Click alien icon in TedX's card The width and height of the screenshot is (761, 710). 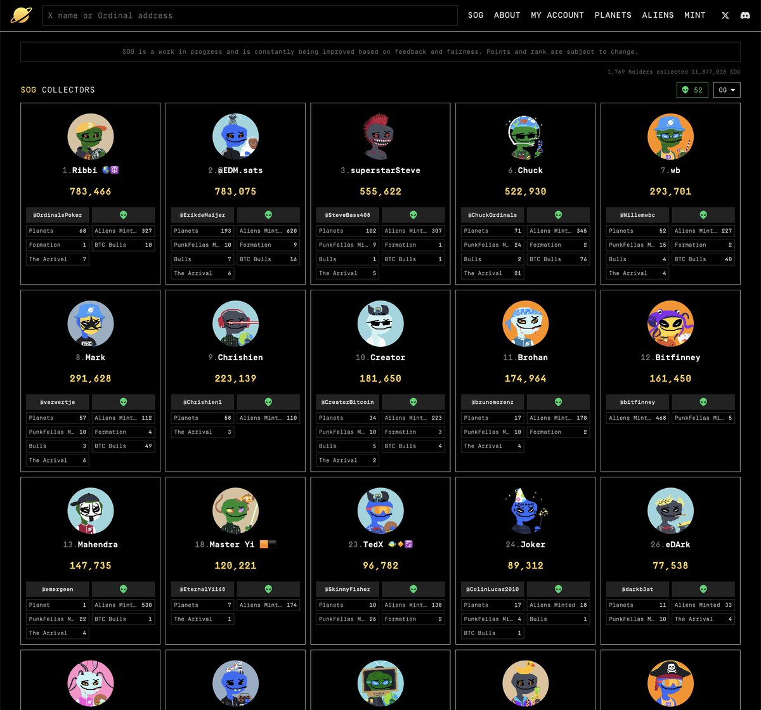pyautogui.click(x=413, y=589)
